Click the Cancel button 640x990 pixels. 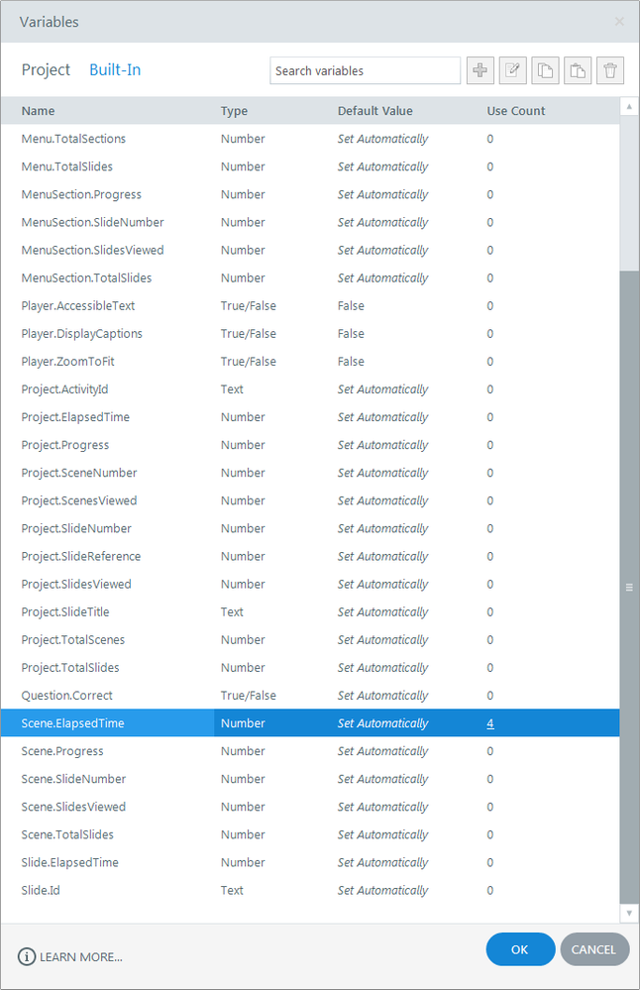(593, 949)
